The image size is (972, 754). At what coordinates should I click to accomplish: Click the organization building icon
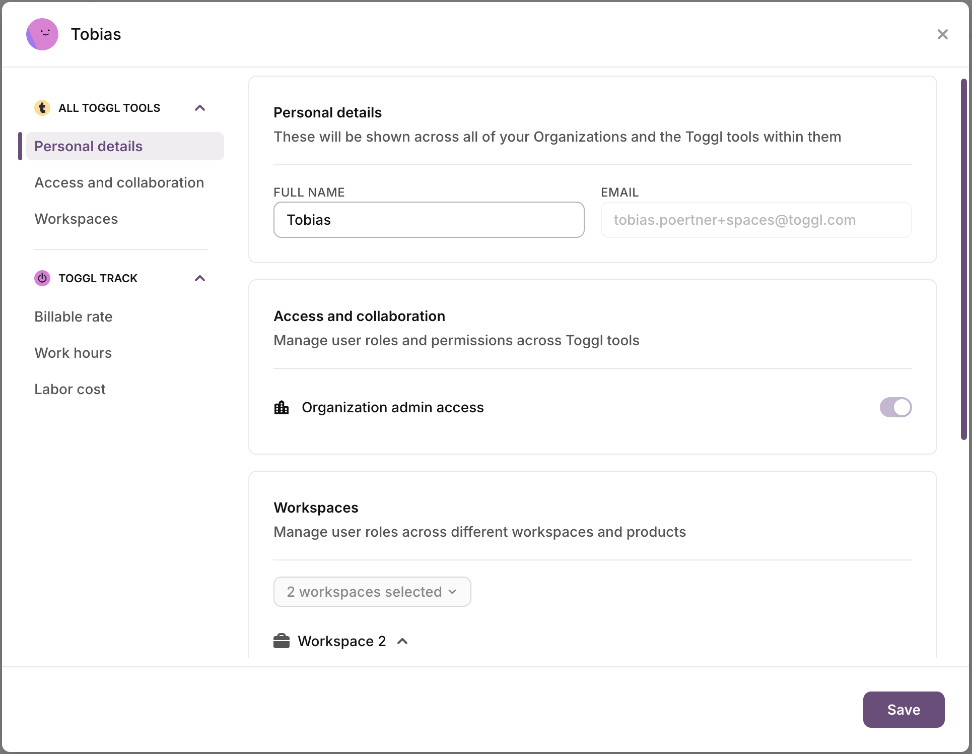click(x=282, y=407)
